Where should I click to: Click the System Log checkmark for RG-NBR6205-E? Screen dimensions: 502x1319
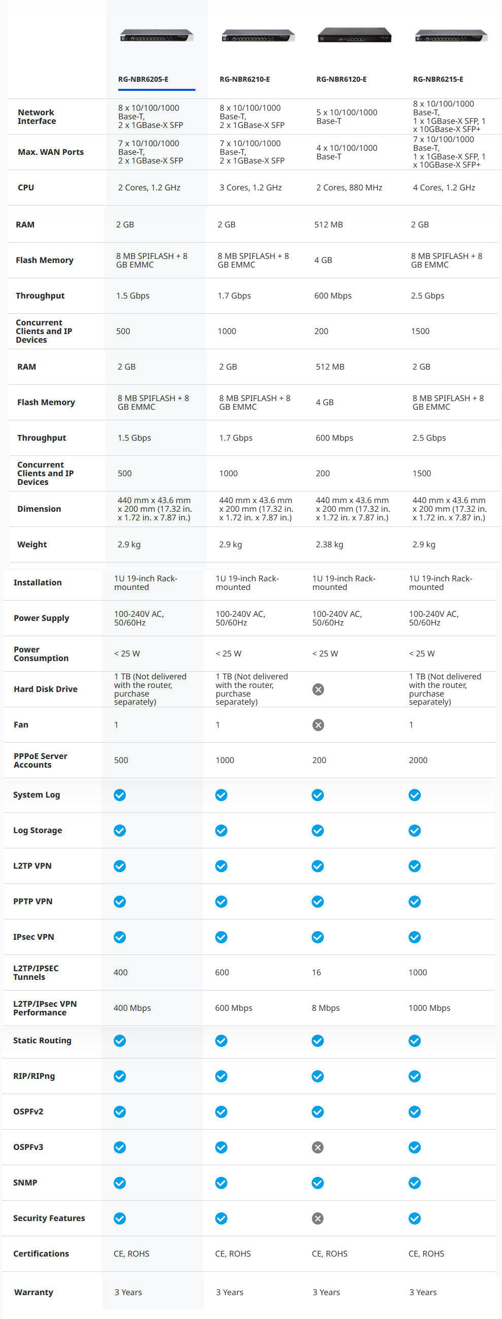pos(120,795)
